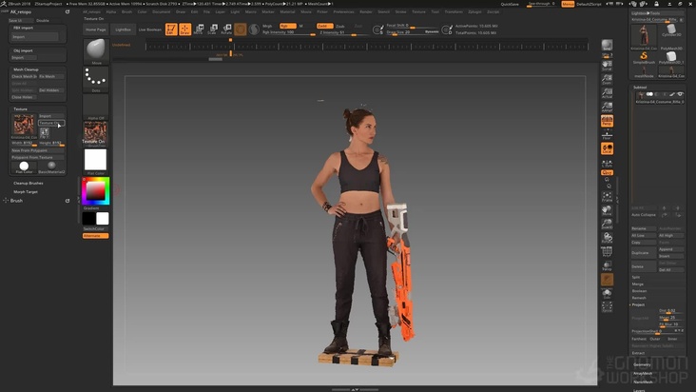Viewport: 696px width, 392px height.
Task: Click the Texture On button in Texture panel
Action: pyautogui.click(x=51, y=123)
